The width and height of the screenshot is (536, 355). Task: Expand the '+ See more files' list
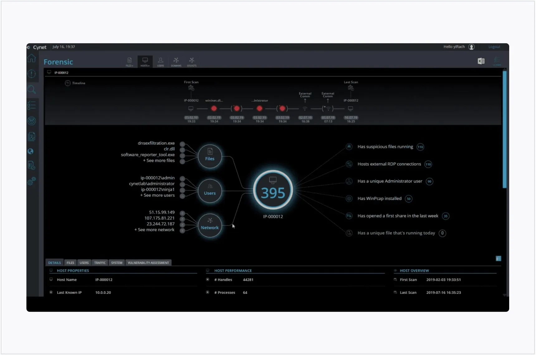(159, 161)
